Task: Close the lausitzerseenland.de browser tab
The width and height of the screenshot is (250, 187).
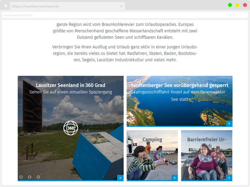Action: [121, 6]
